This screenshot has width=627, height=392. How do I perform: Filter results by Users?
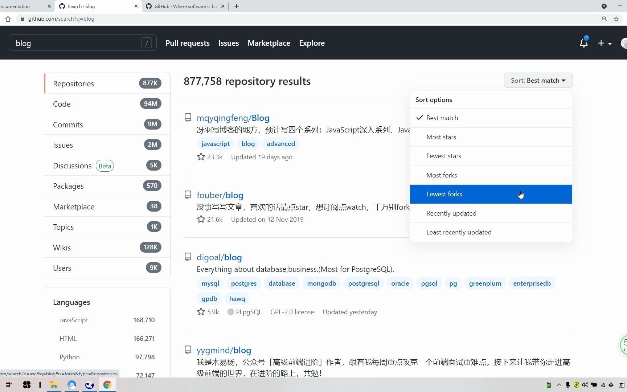[x=107, y=268]
